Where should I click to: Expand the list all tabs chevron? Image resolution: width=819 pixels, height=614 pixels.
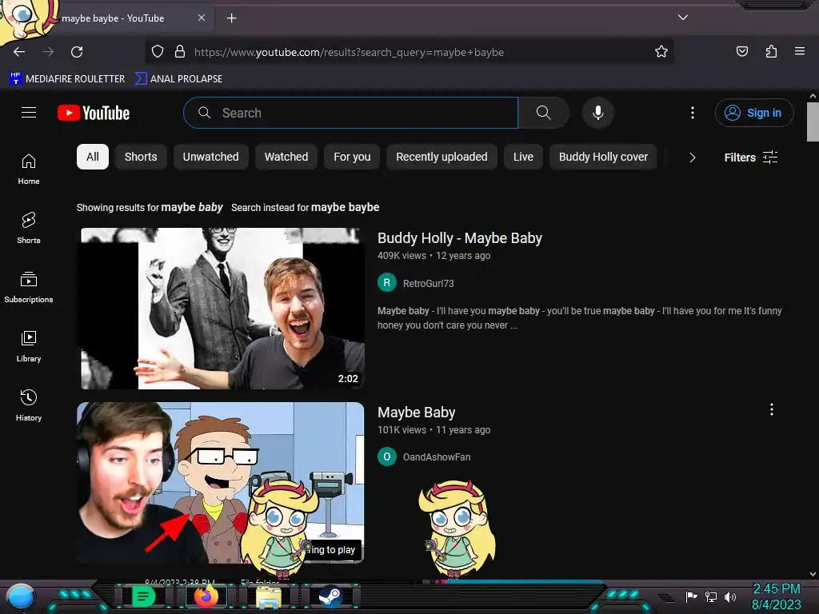tap(683, 18)
